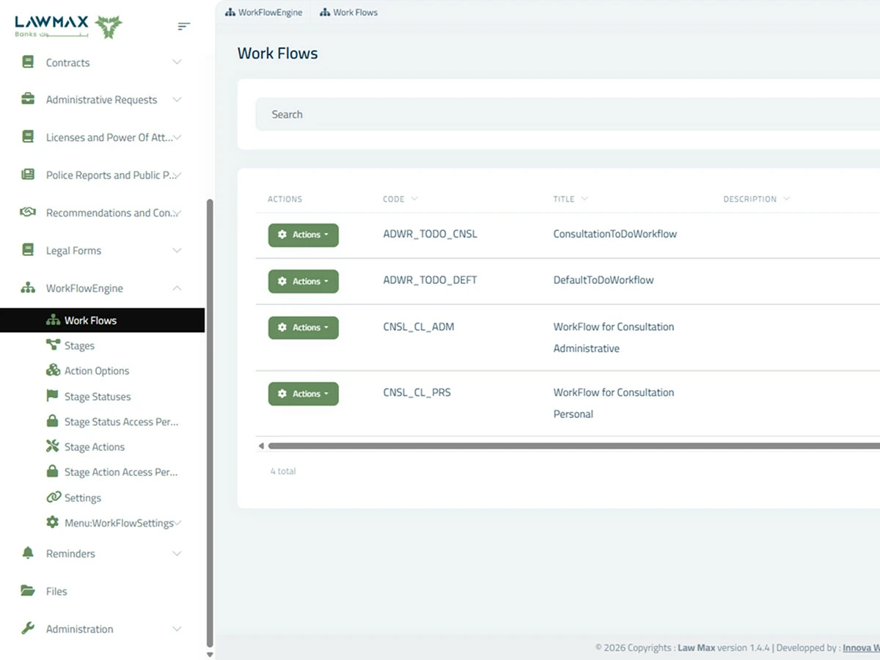This screenshot has width=880, height=660.
Task: Click the Legal Forms book icon
Action: tap(28, 250)
